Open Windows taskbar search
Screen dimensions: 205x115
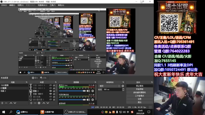[11, 112]
